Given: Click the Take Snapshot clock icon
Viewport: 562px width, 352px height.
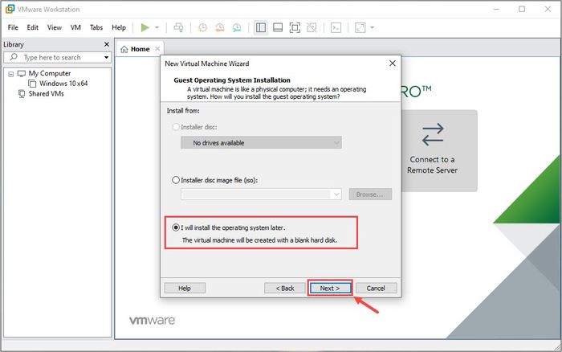Looking at the screenshot, I should pos(202,27).
